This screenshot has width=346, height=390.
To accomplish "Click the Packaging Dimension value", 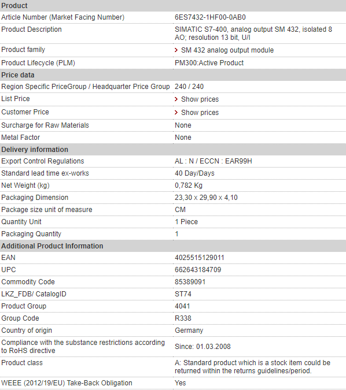I will (206, 198).
